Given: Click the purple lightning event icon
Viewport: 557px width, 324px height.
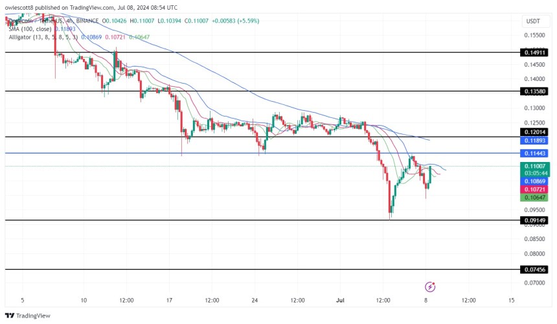Looking at the screenshot, I should [430, 286].
